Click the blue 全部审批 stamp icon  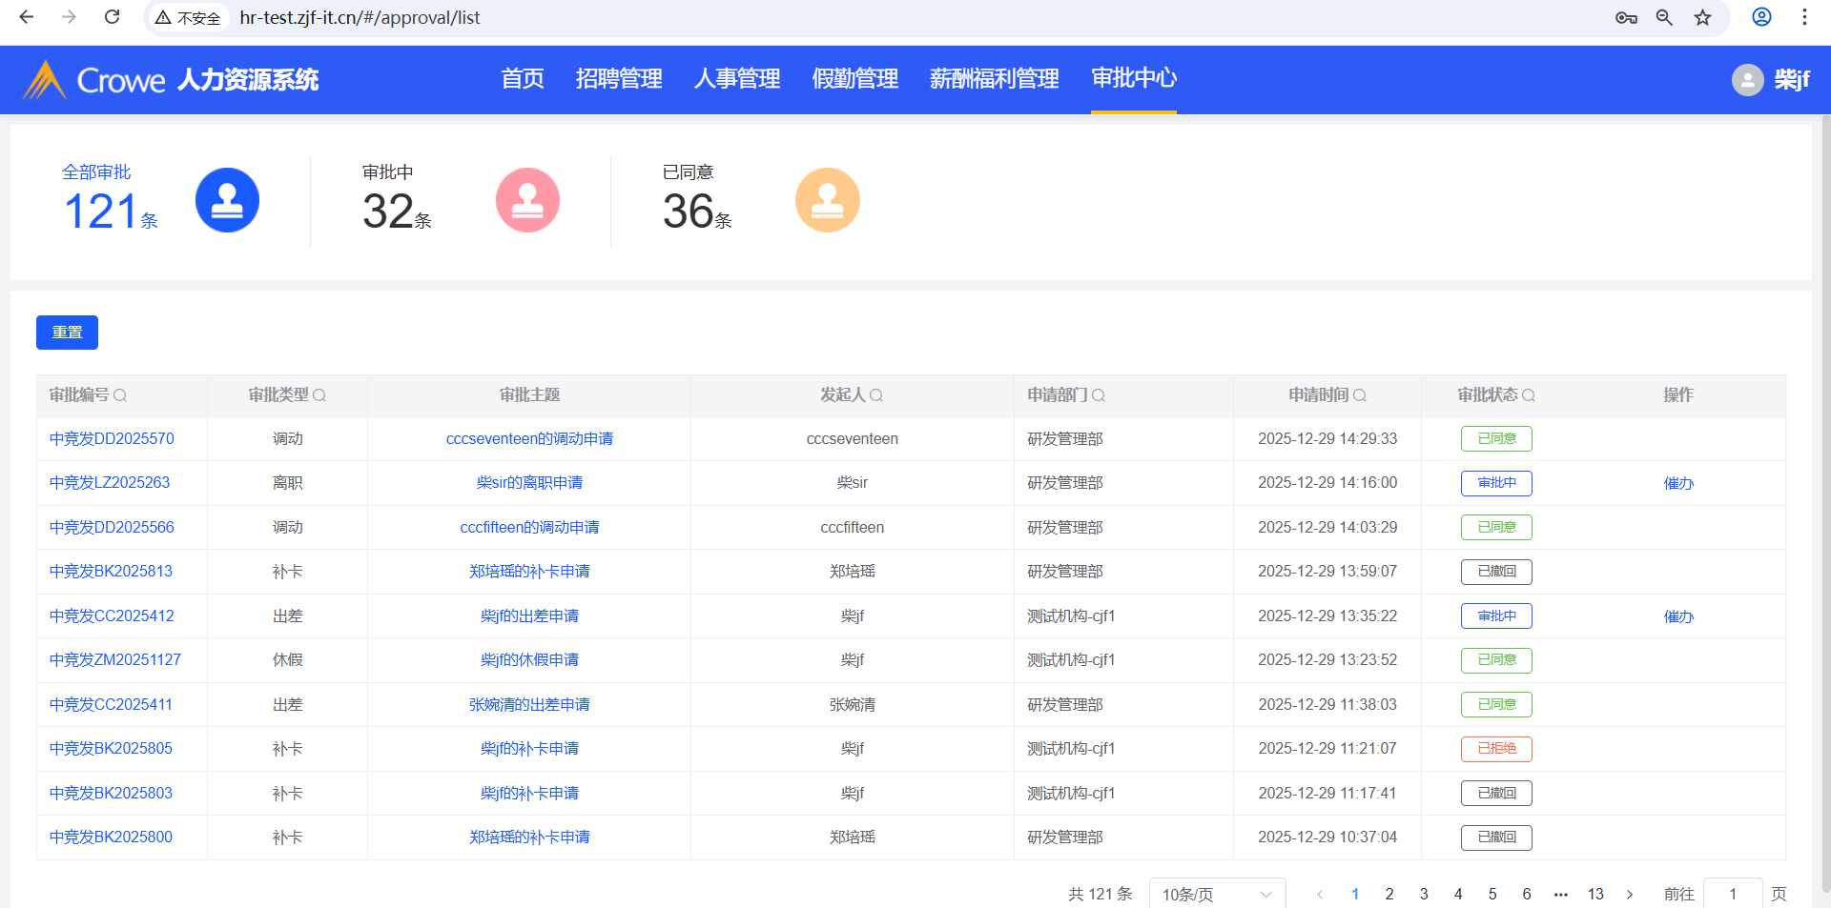tap(227, 200)
